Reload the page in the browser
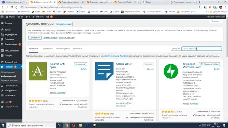 [12, 7]
